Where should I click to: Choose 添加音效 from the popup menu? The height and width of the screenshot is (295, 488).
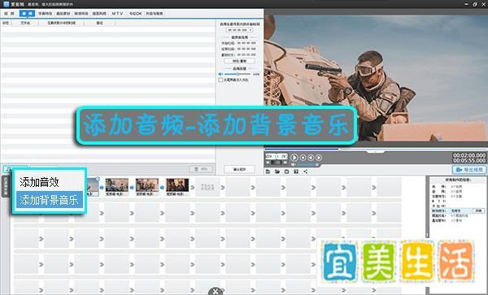coord(39,182)
